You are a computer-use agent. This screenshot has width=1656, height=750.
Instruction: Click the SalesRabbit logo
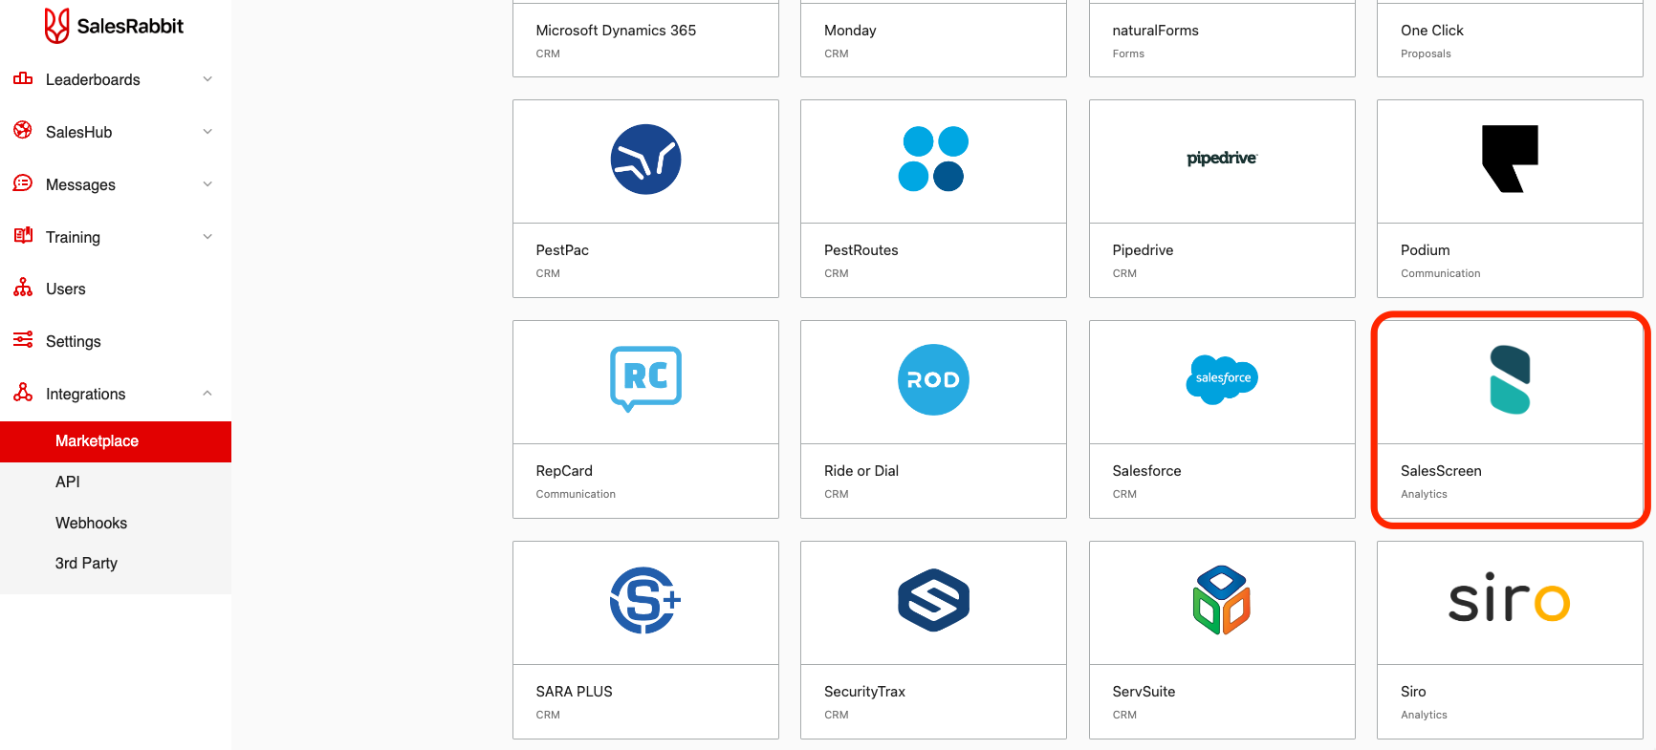[x=114, y=26]
